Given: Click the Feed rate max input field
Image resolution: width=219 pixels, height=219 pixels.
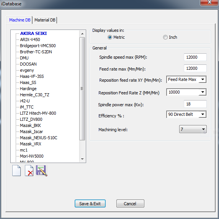Looking at the screenshot, I should 195,68.
